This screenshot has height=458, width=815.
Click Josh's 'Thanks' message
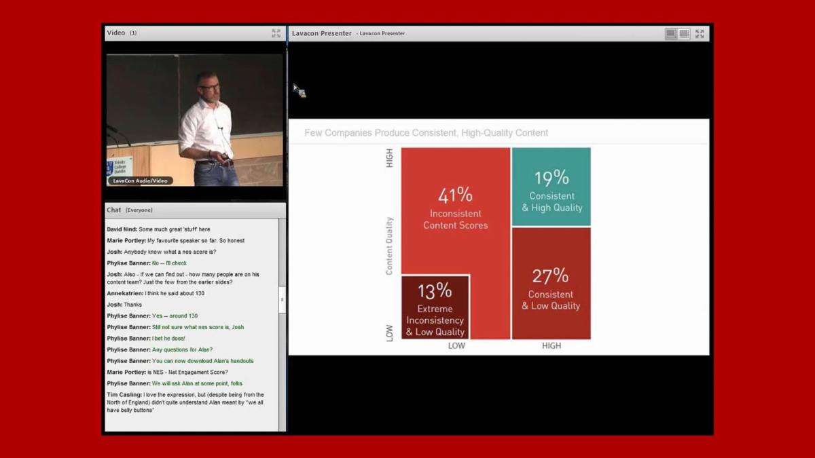124,305
